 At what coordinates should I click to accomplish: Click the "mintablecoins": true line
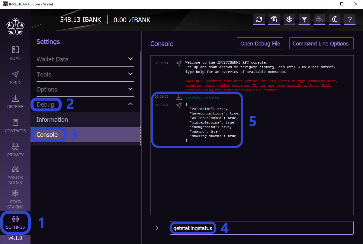coord(213,122)
